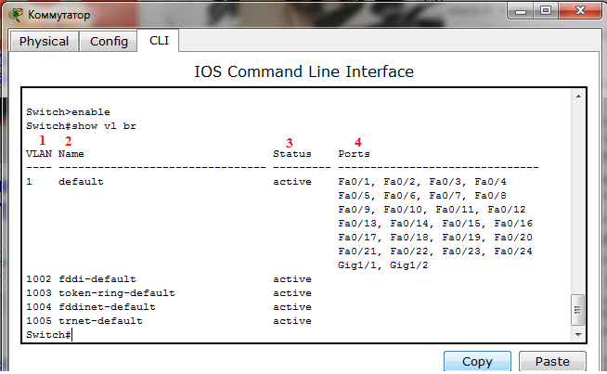Click the 1002 fddi-default row
The height and width of the screenshot is (374, 607).
point(169,279)
